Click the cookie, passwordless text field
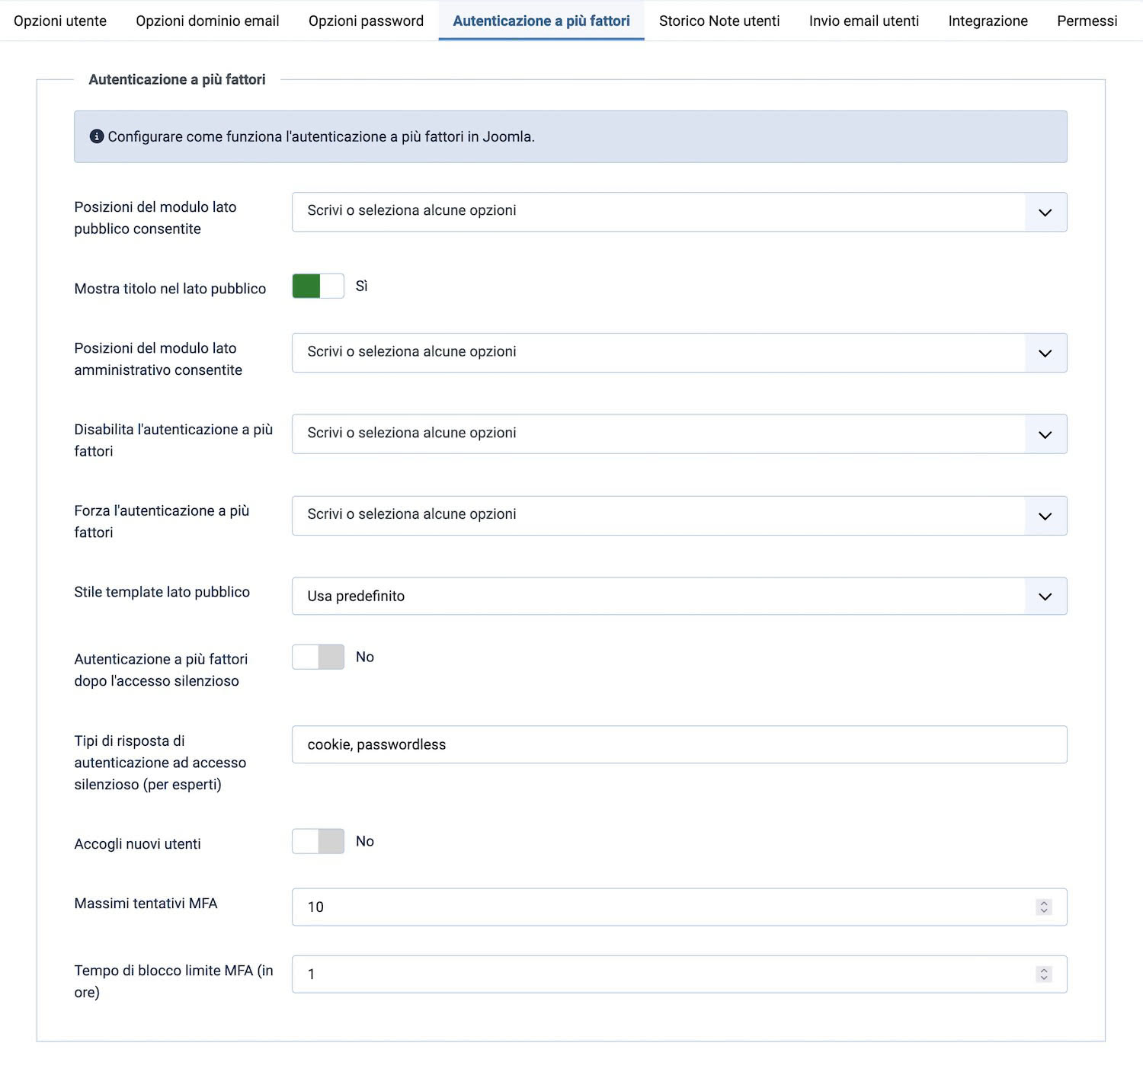This screenshot has height=1075, width=1143. 678,744
